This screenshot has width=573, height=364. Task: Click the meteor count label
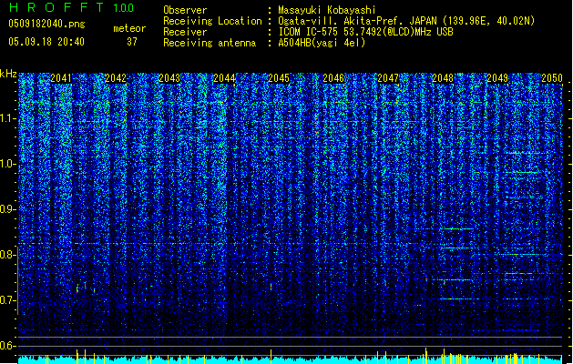point(129,28)
